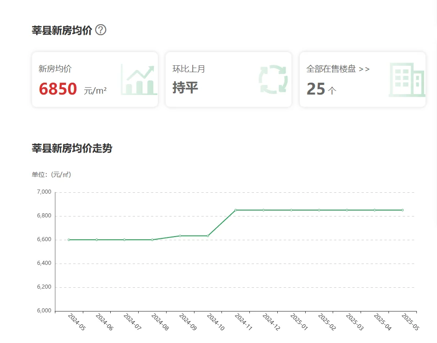Click the circular arrows icon in 环比上月 card
Image resolution: width=437 pixels, height=343 pixels.
(273, 80)
